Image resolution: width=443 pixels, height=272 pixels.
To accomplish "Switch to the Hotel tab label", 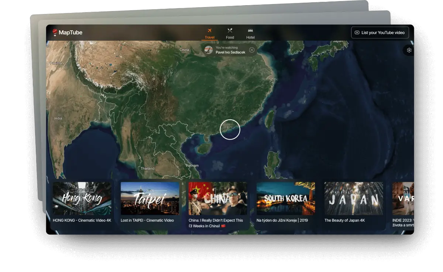I will coord(250,37).
